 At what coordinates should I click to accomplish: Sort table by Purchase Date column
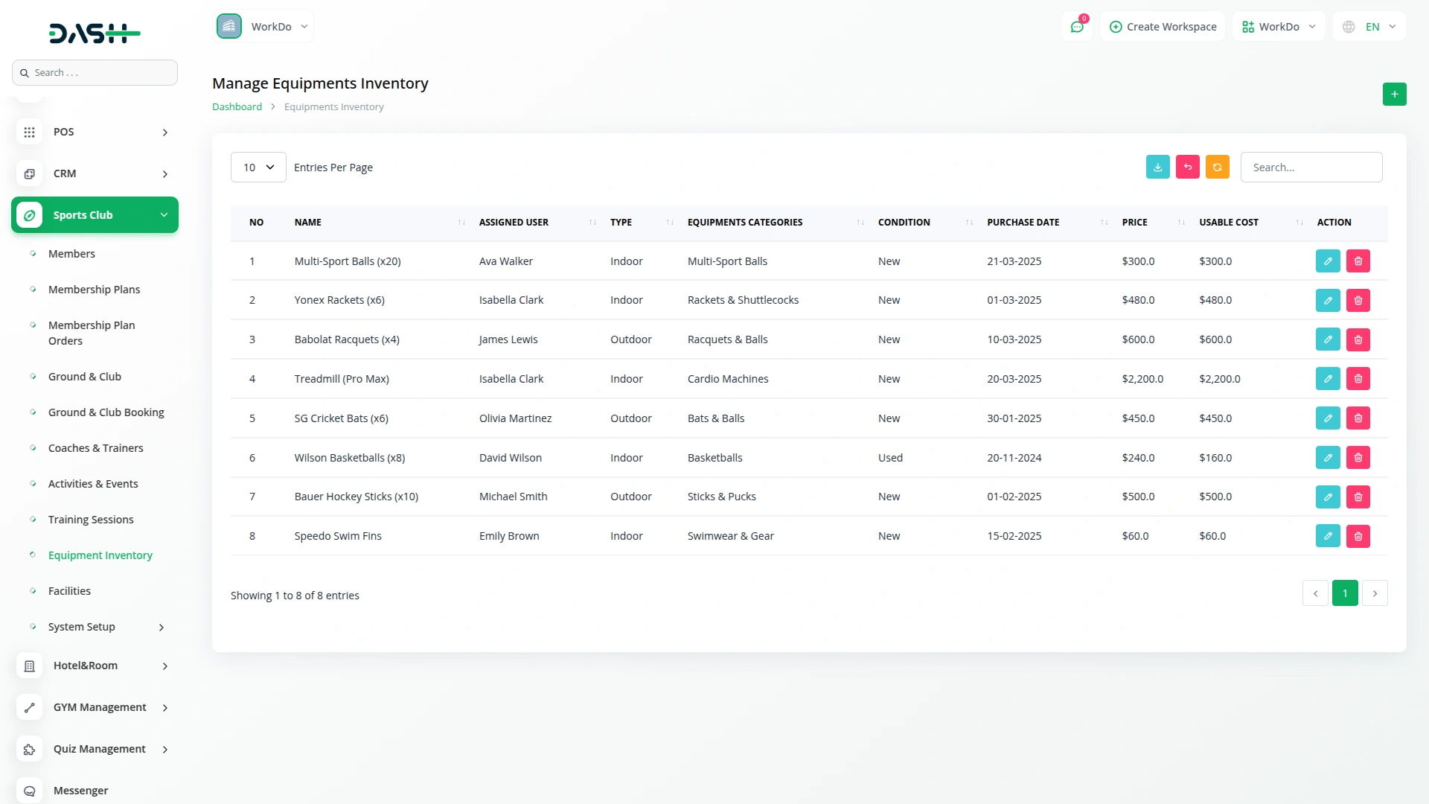click(x=1023, y=223)
